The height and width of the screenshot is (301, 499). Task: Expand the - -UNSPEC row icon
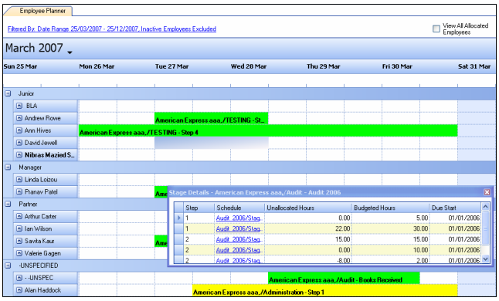(x=19, y=278)
